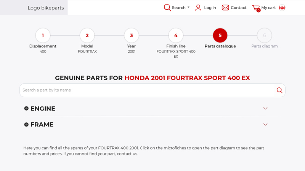
Task: Expand the ENGINE section chevron
Action: (265, 108)
